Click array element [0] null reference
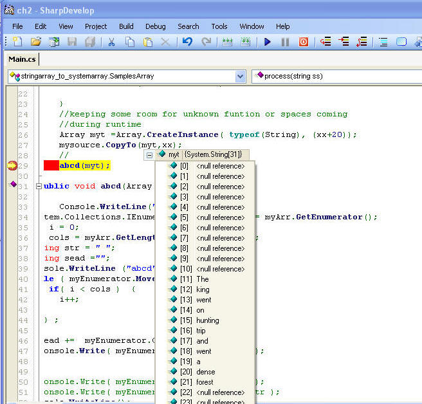The height and width of the screenshot is (404, 422). tap(212, 166)
